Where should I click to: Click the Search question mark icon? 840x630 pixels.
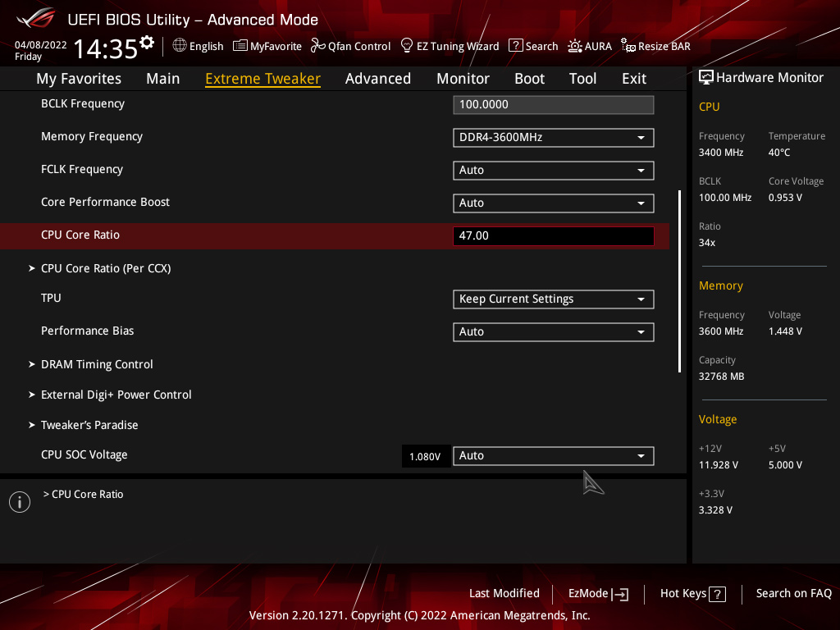tap(515, 46)
